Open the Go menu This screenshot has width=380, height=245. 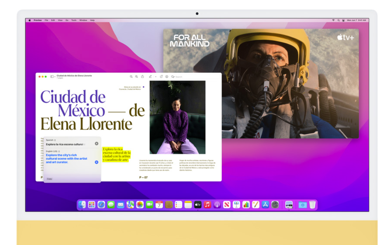[x=67, y=20]
